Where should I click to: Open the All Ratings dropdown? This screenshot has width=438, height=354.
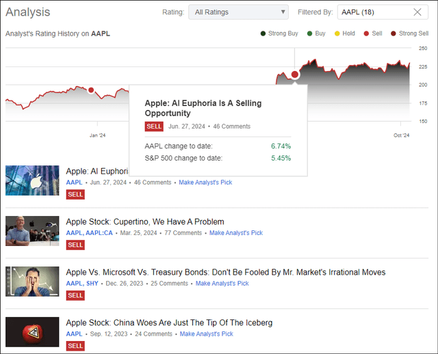pos(238,12)
